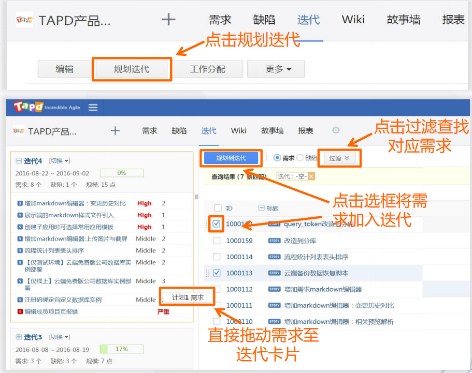Open Wiki tab in top panel
Viewport: 472px width, 373px height.
click(353, 20)
